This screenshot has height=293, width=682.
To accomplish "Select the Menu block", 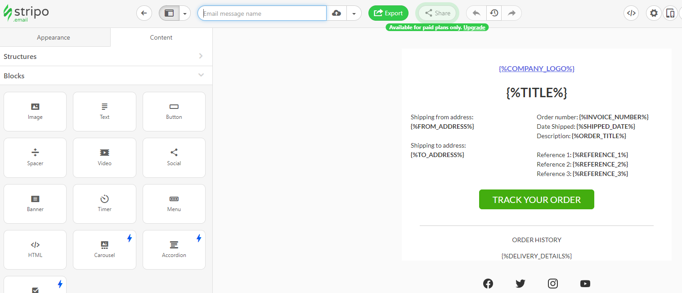I will [x=174, y=204].
